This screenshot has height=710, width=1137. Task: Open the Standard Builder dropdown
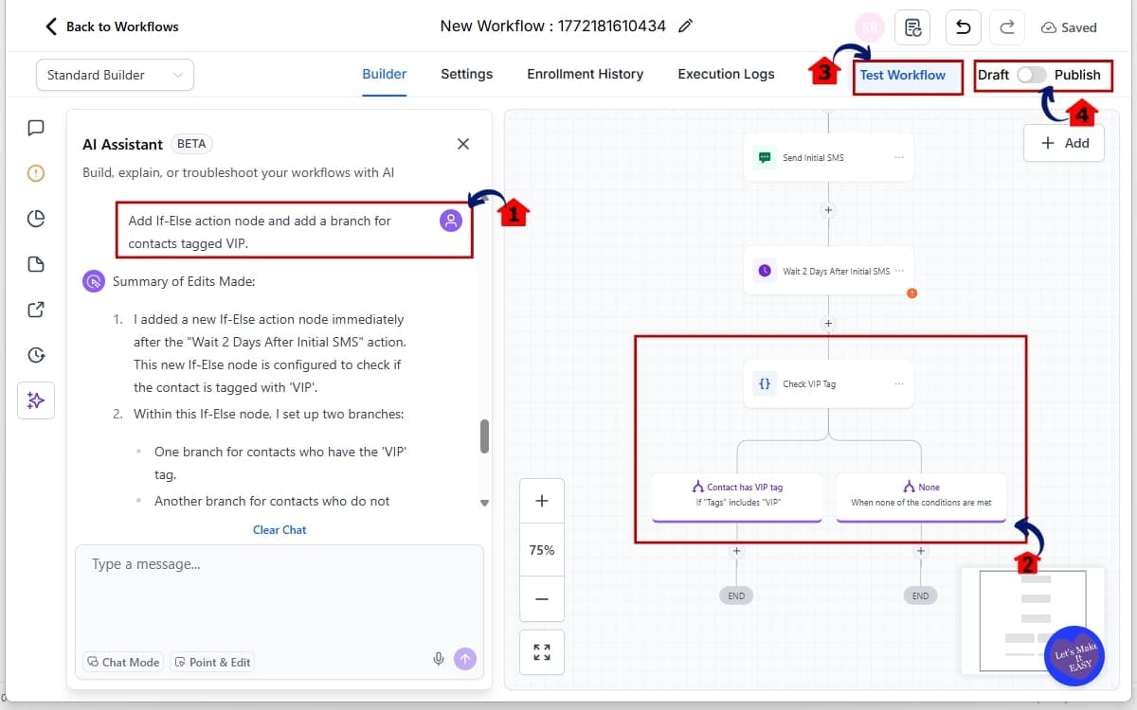[x=115, y=75]
